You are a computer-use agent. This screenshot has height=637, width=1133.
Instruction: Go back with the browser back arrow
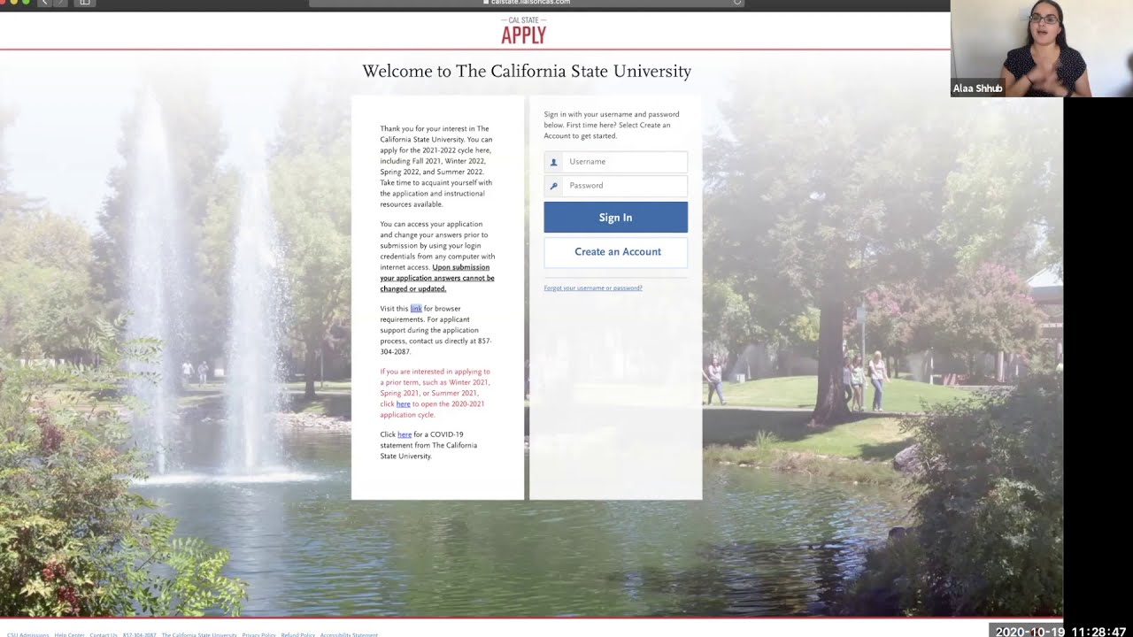pos(44,3)
